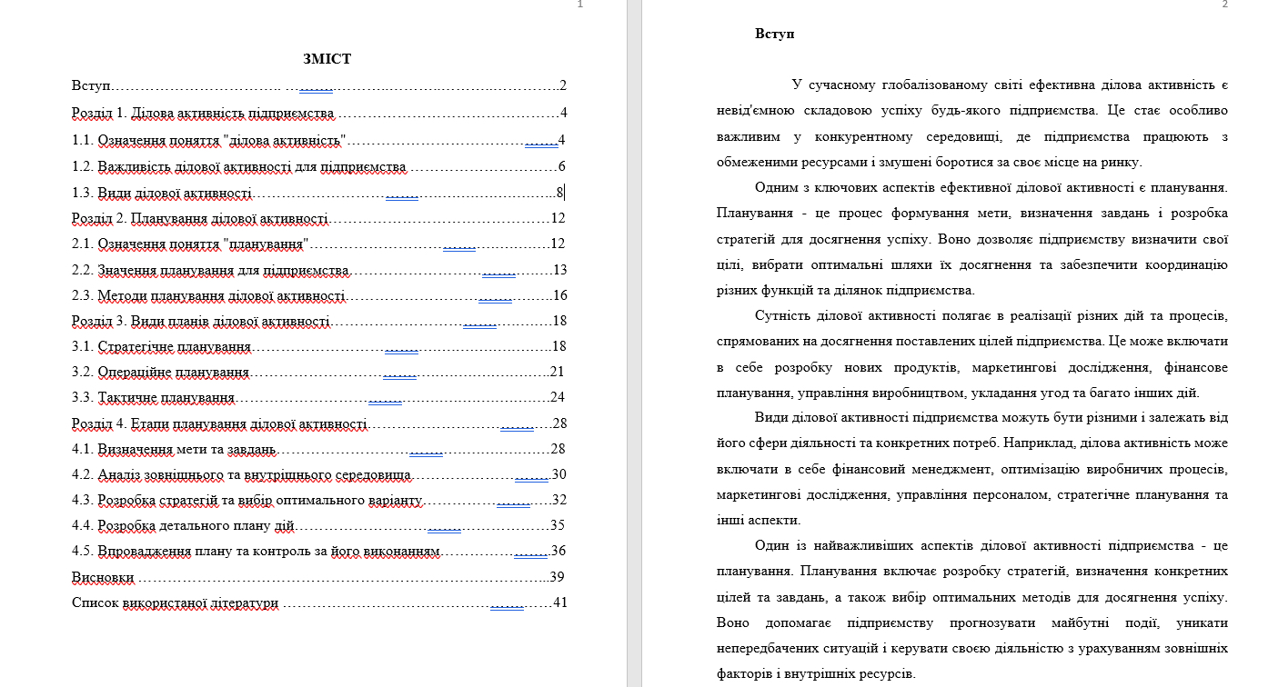This screenshot has width=1268, height=687.
Task: Click paragraph starting 'У сучасному глобалізованому світі'
Action: (x=971, y=124)
